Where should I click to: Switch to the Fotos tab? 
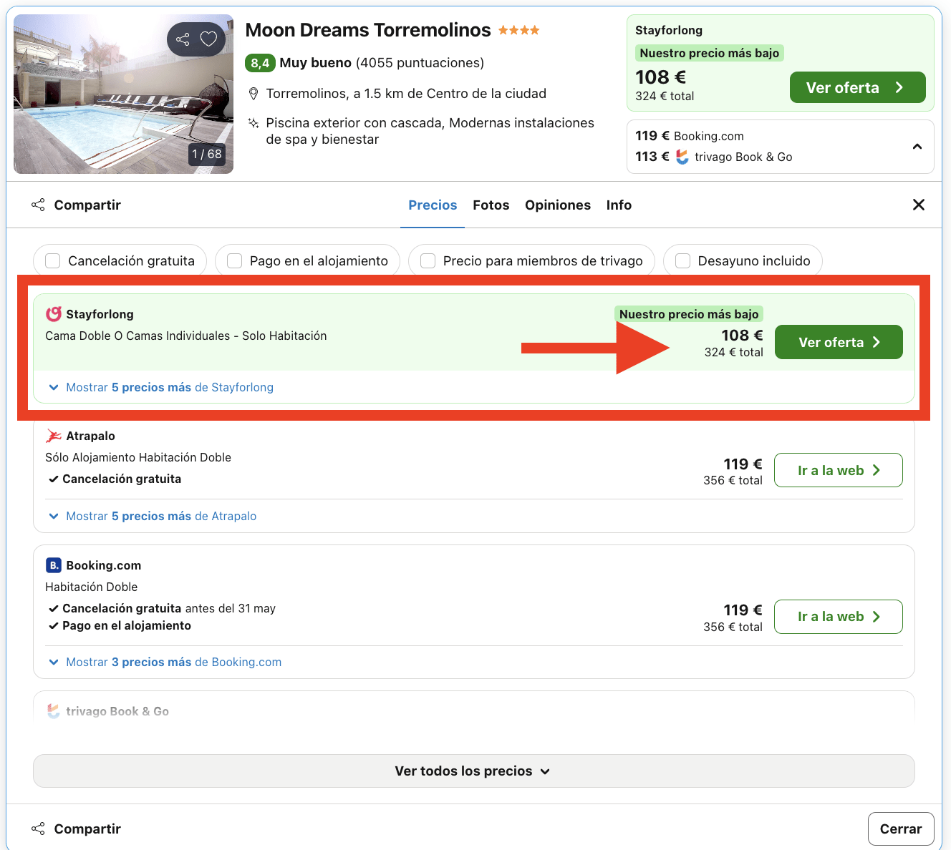coord(491,205)
